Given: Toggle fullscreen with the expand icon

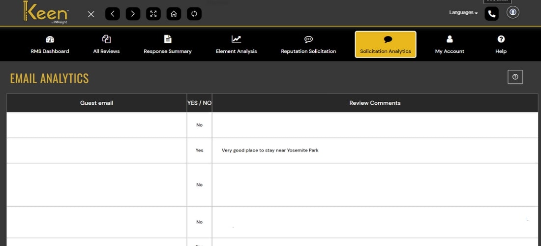Looking at the screenshot, I should pyautogui.click(x=153, y=14).
